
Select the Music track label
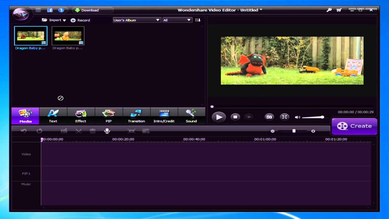pos(26,184)
